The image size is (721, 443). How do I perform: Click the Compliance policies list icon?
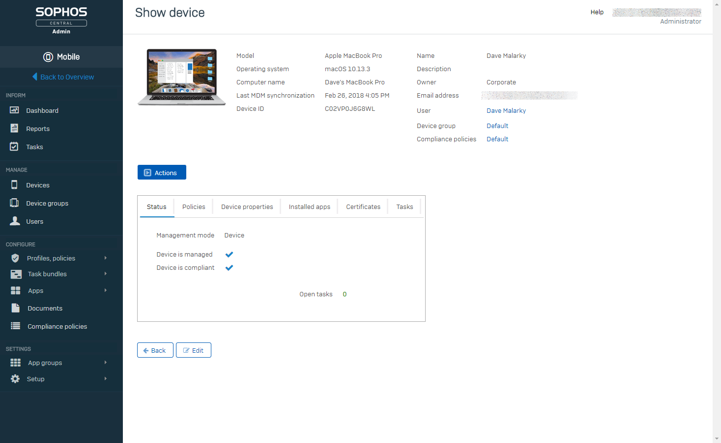[x=15, y=326]
